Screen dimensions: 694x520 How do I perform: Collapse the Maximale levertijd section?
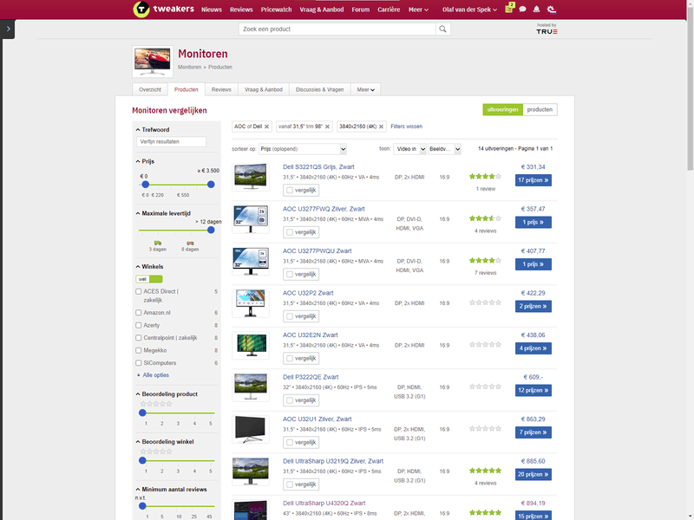pos(163,213)
